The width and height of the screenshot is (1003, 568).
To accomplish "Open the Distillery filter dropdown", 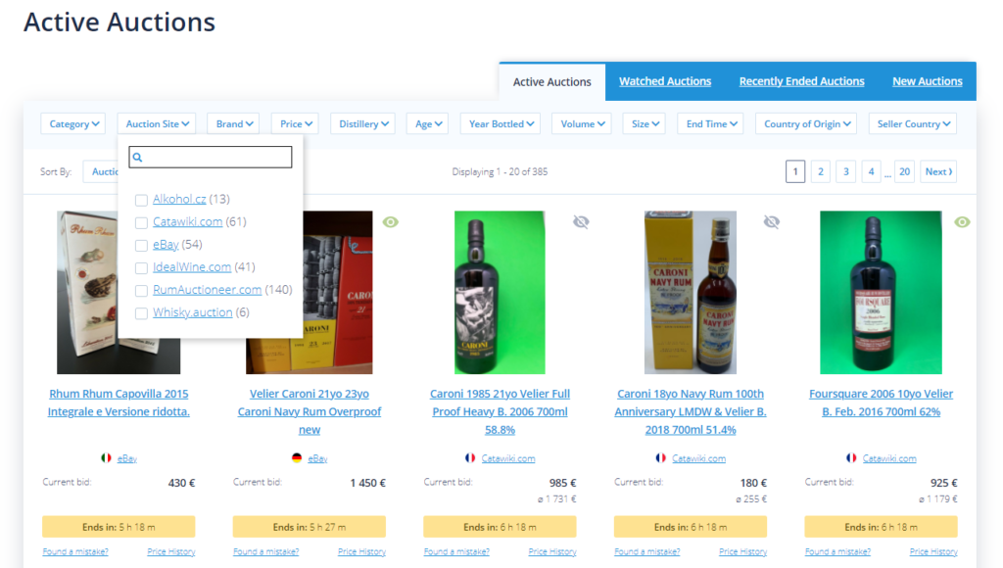I will (x=363, y=124).
